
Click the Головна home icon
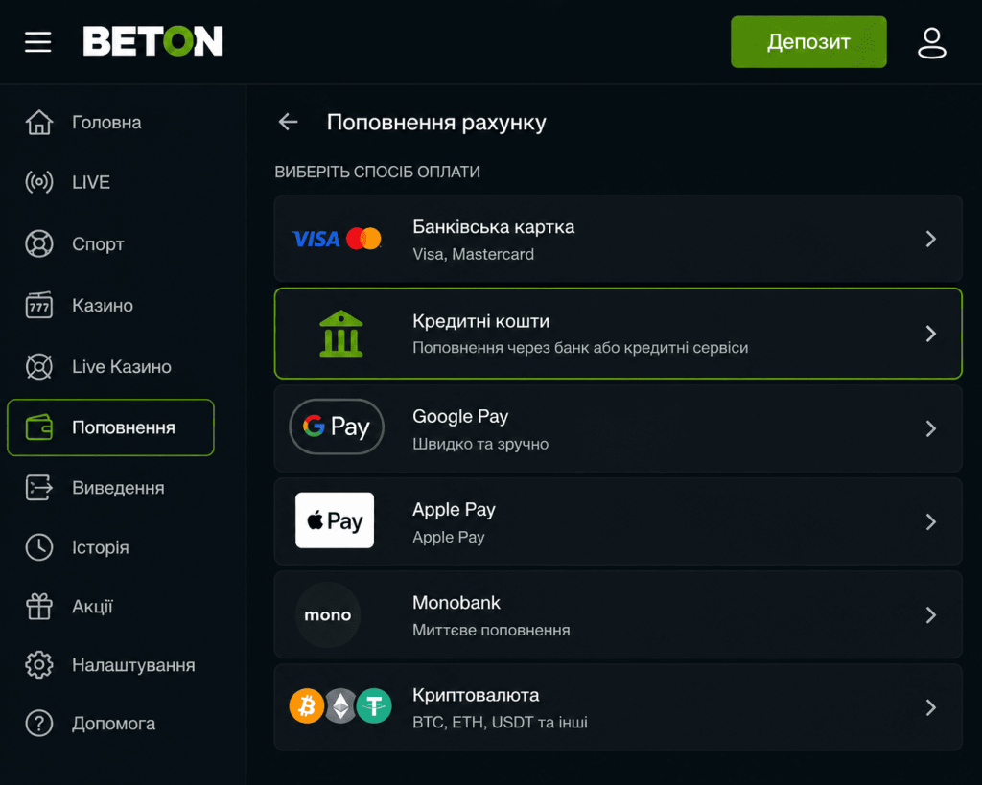coord(38,122)
